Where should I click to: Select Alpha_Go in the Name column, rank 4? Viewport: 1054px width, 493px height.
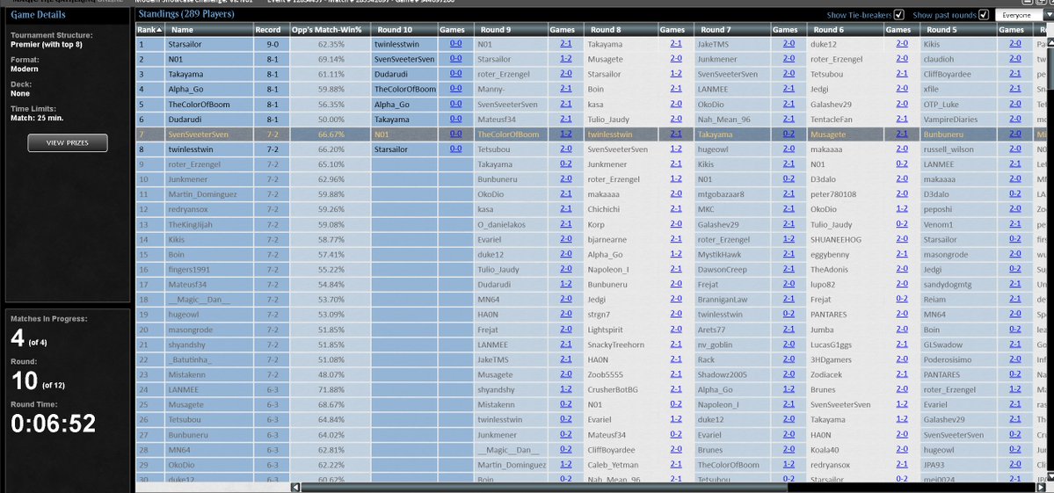[185, 90]
